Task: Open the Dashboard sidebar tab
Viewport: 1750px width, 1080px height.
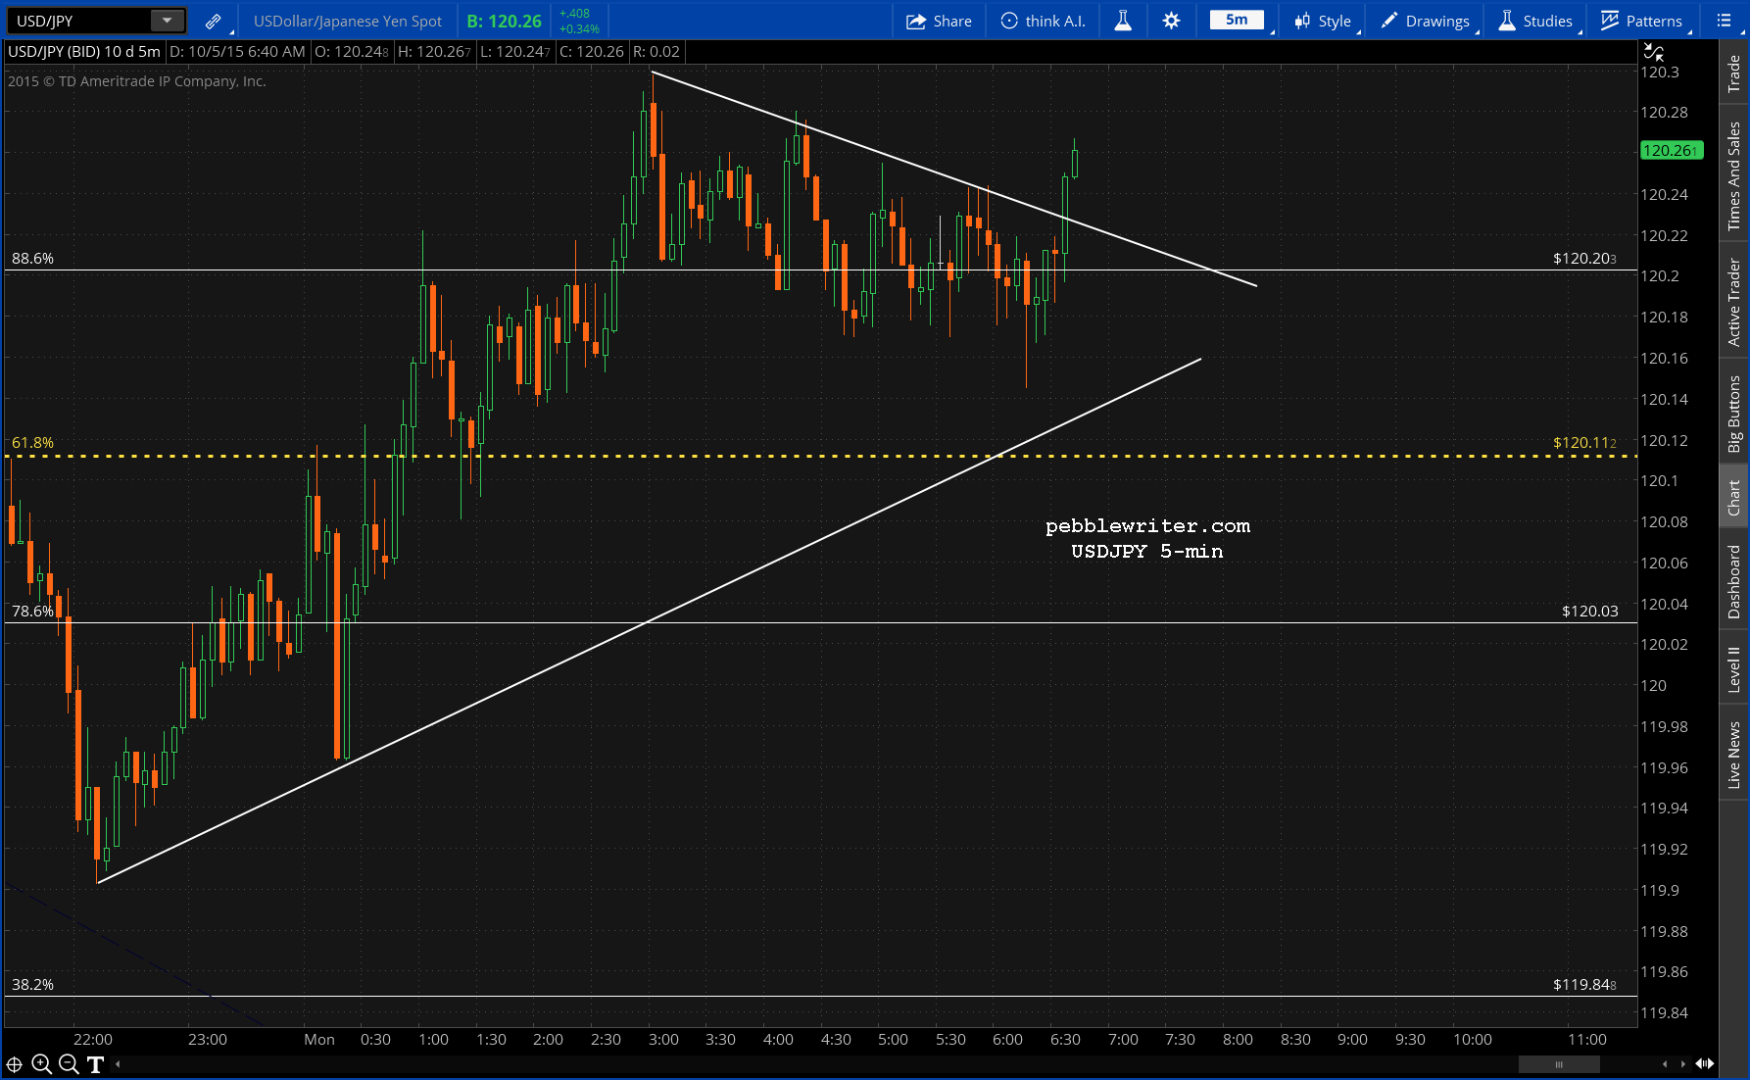Action: (x=1734, y=581)
